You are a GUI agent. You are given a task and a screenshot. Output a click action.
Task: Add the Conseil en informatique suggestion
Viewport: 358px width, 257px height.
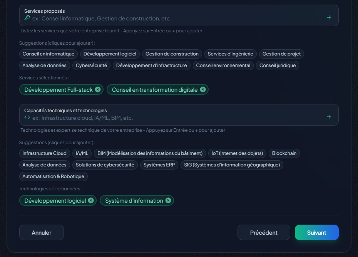click(x=49, y=54)
